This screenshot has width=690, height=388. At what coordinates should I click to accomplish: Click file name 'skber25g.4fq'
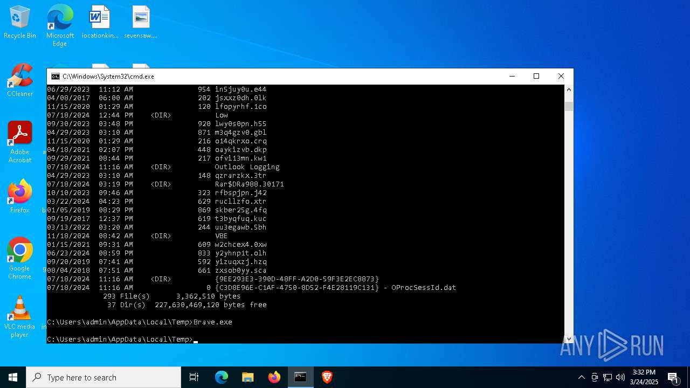pos(240,210)
